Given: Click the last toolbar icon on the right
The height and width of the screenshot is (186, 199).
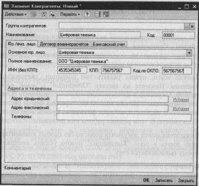Looking at the screenshot, I should click(106, 14).
